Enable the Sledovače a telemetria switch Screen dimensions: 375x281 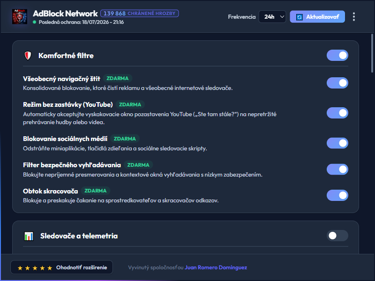pos(337,236)
